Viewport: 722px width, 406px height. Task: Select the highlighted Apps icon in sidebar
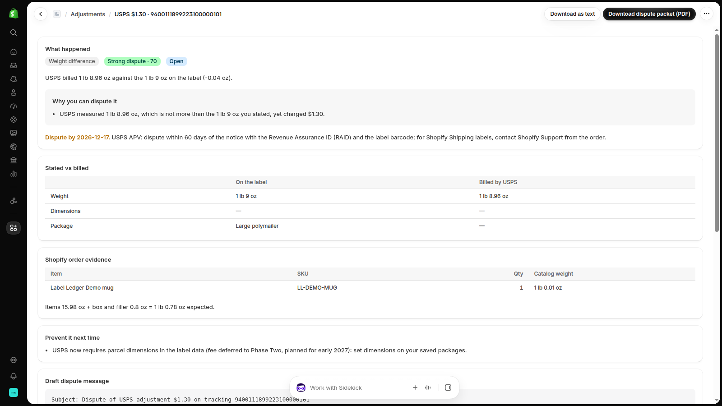click(x=14, y=228)
